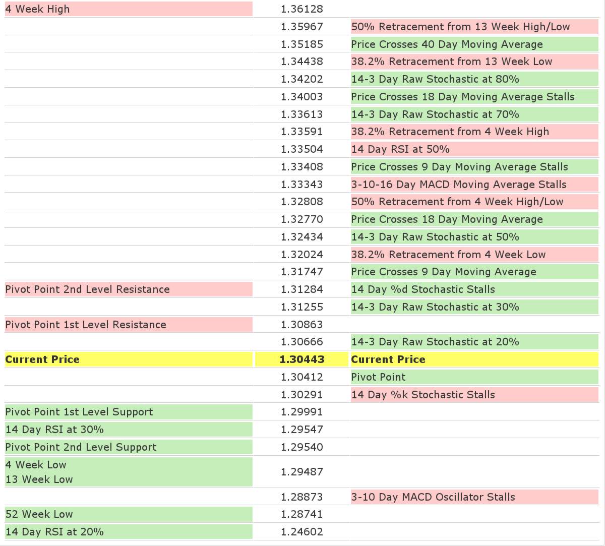Screen dimensions: 605x546
Task: Select the value 1.31747
Action: (302, 272)
